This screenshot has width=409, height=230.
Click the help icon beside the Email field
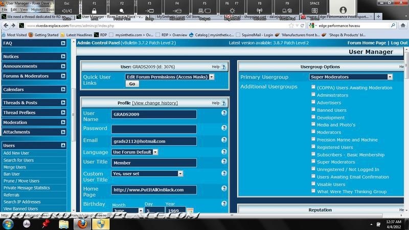pyautogui.click(x=224, y=141)
